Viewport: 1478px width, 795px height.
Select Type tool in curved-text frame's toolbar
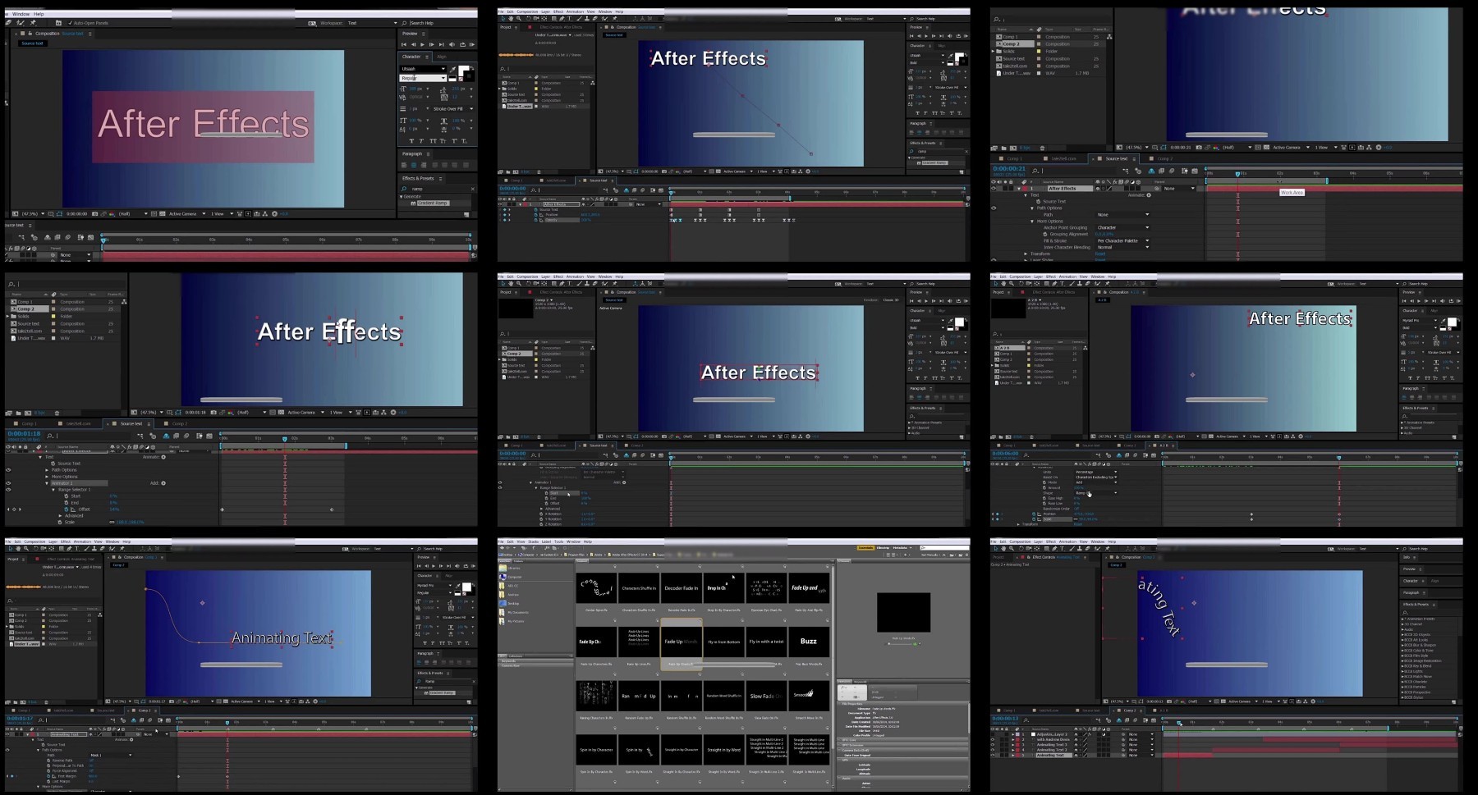pyautogui.click(x=1063, y=549)
